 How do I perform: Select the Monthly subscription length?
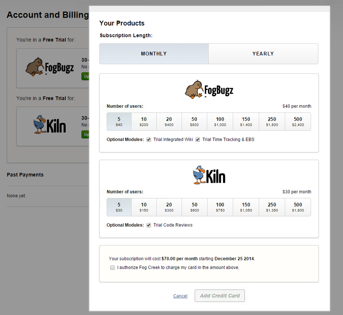coord(154,54)
